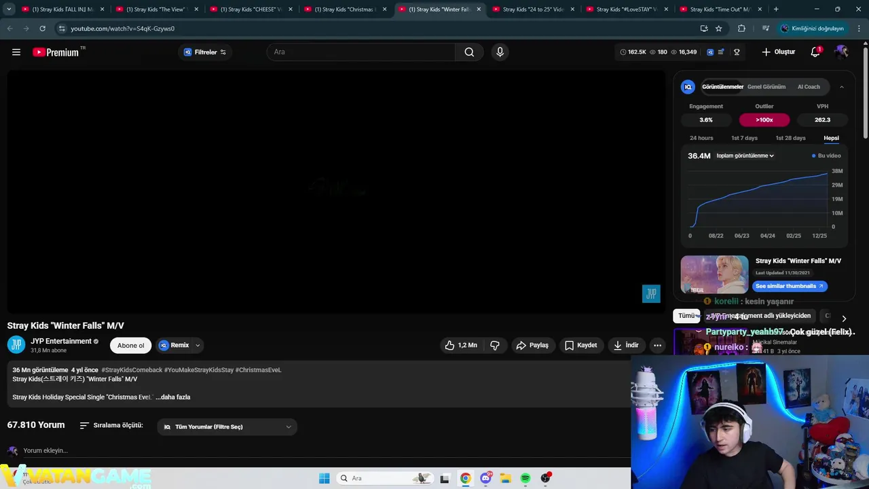Open OBS from the taskbar
Screen dimensions: 869x489
545,478
